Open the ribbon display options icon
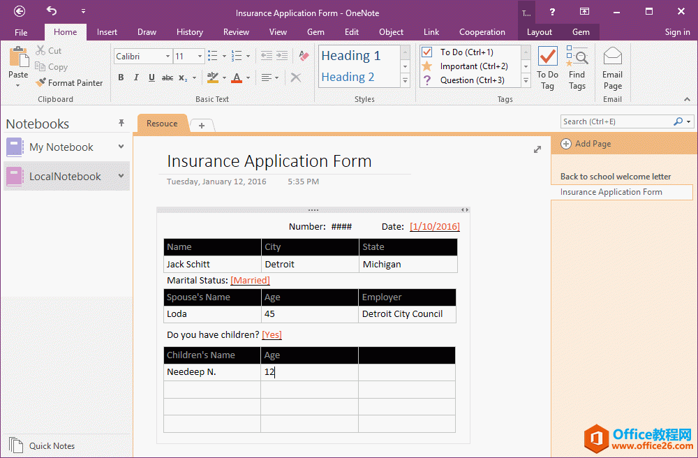Image resolution: width=698 pixels, height=458 pixels. (x=584, y=12)
